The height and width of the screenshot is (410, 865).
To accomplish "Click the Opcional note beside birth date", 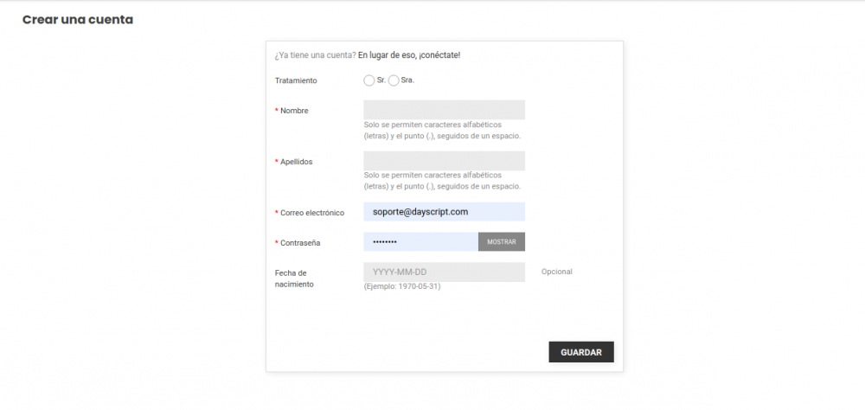I will pyautogui.click(x=557, y=272).
